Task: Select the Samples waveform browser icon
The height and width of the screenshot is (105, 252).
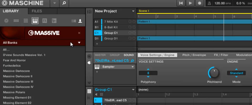Action: (x=54, y=21)
